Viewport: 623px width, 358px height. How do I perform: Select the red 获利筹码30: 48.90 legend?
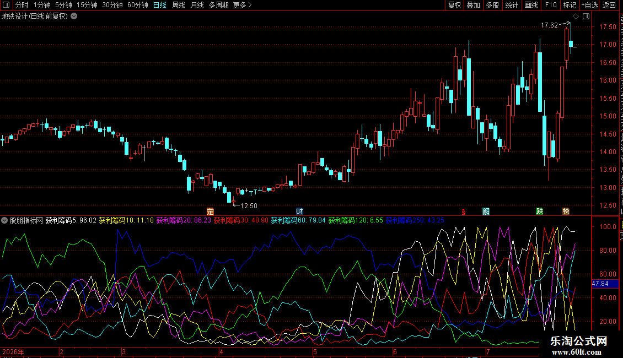241,220
